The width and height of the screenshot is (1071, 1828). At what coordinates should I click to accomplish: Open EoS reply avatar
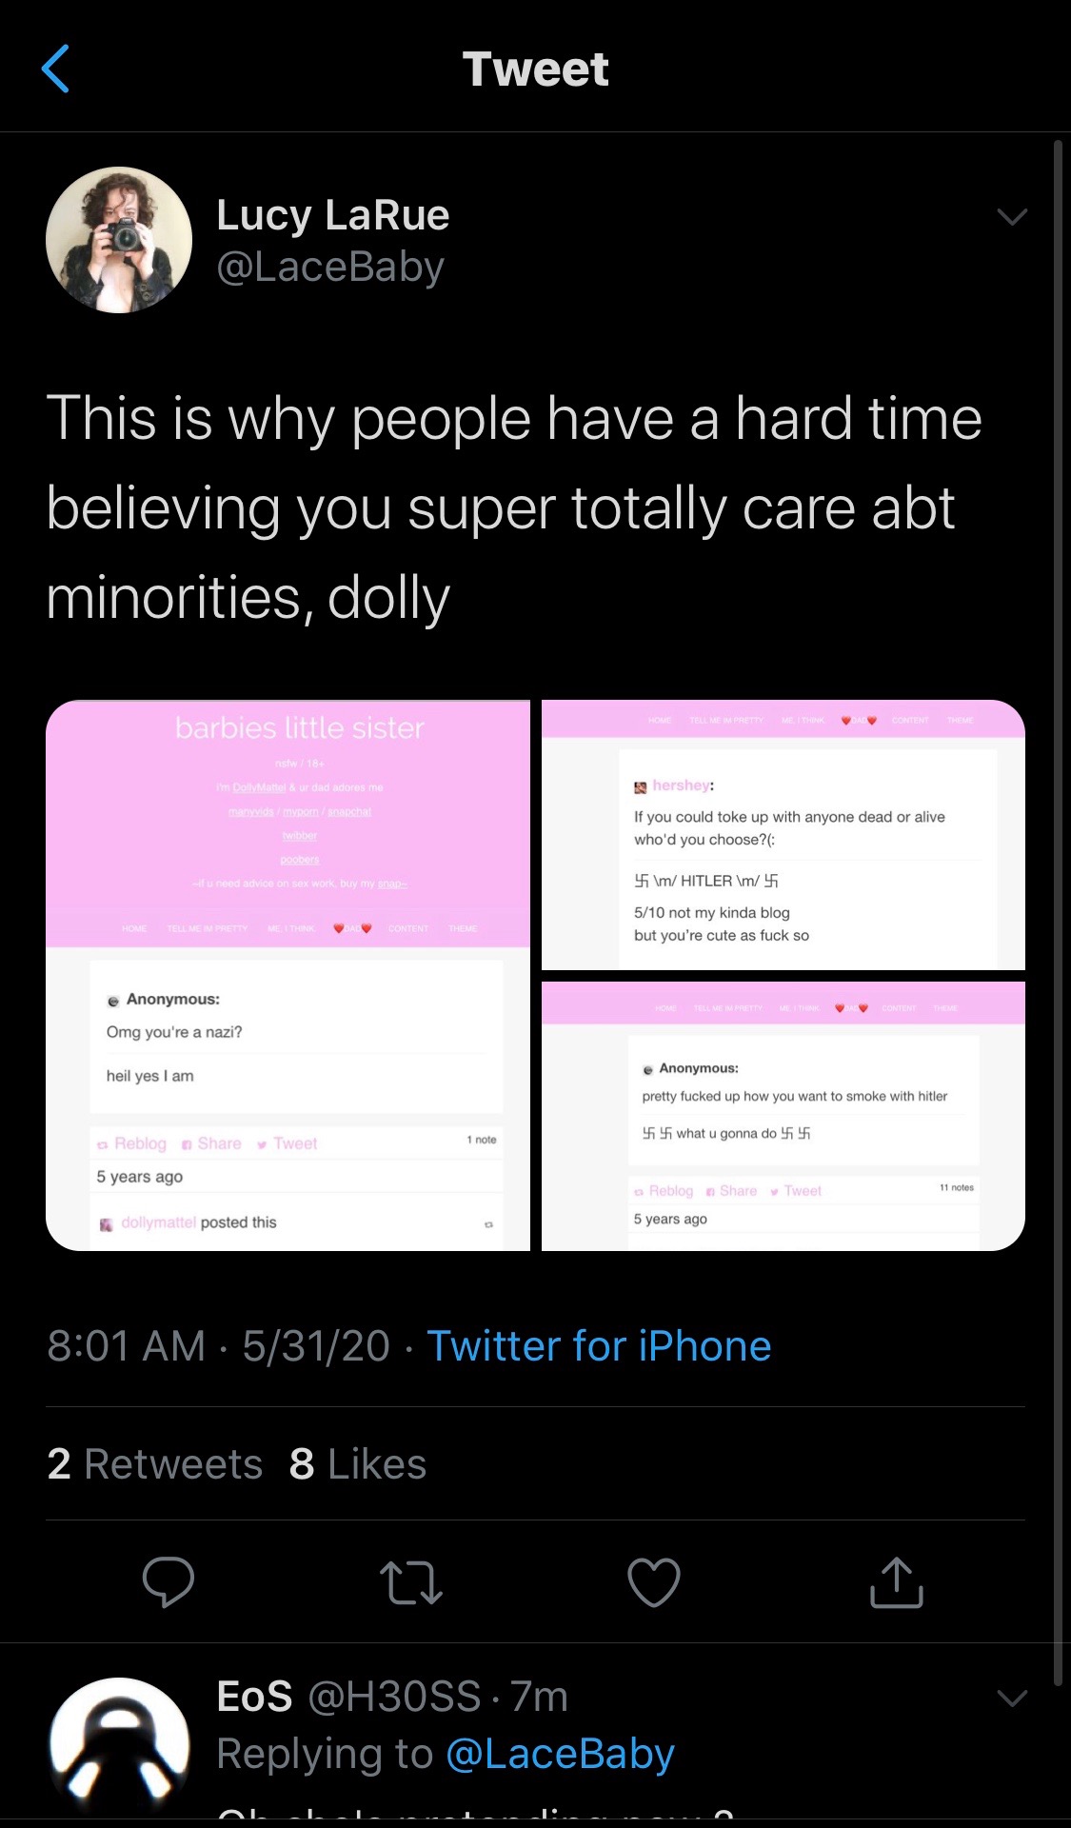click(x=119, y=1748)
